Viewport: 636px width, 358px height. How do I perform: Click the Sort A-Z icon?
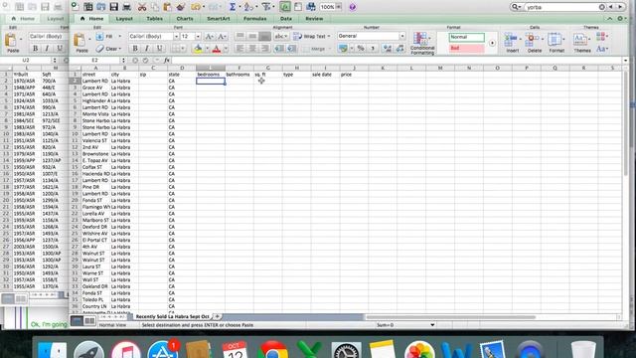tap(248, 7)
